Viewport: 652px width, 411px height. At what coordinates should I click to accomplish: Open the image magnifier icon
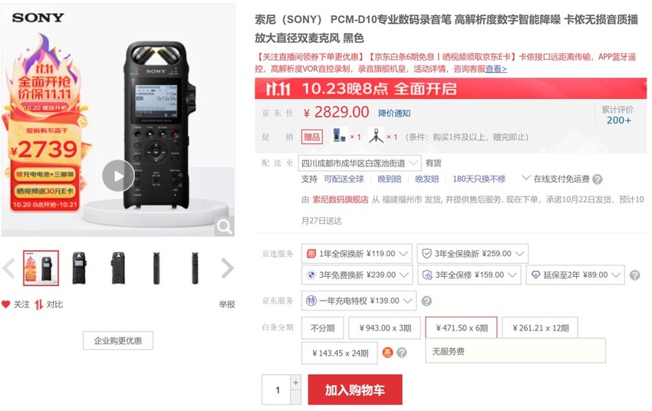pyautogui.click(x=225, y=227)
